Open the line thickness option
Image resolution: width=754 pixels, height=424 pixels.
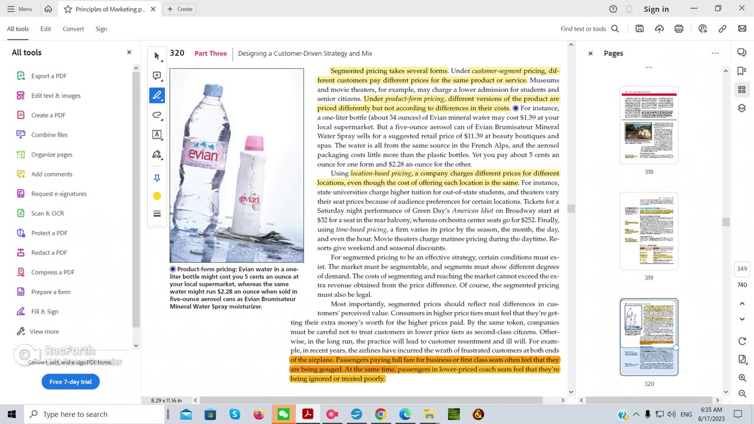click(x=157, y=214)
